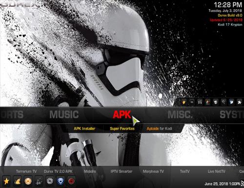Click the white square-frame icon above the MISC. menu

[x=200, y=102]
